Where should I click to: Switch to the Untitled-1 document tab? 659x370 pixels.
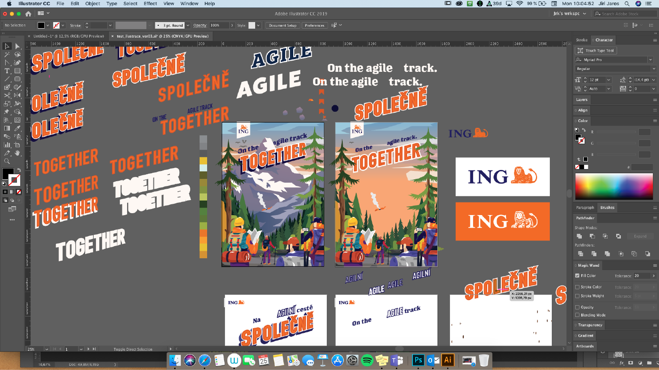click(x=69, y=36)
